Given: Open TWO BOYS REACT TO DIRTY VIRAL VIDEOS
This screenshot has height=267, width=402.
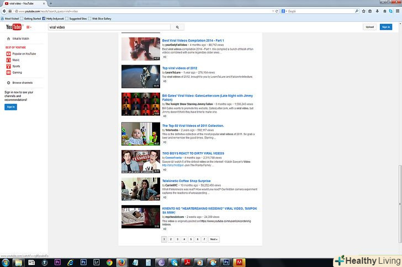Looking at the screenshot, I should pyautogui.click(x=193, y=153).
